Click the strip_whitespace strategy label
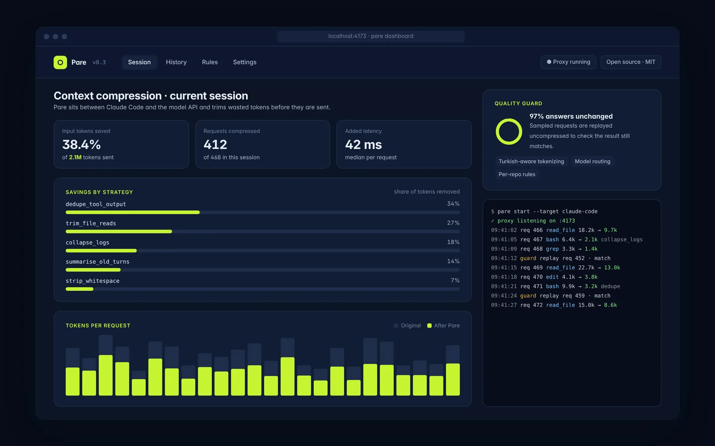Viewport: 715px width, 446px height. [x=93, y=281]
